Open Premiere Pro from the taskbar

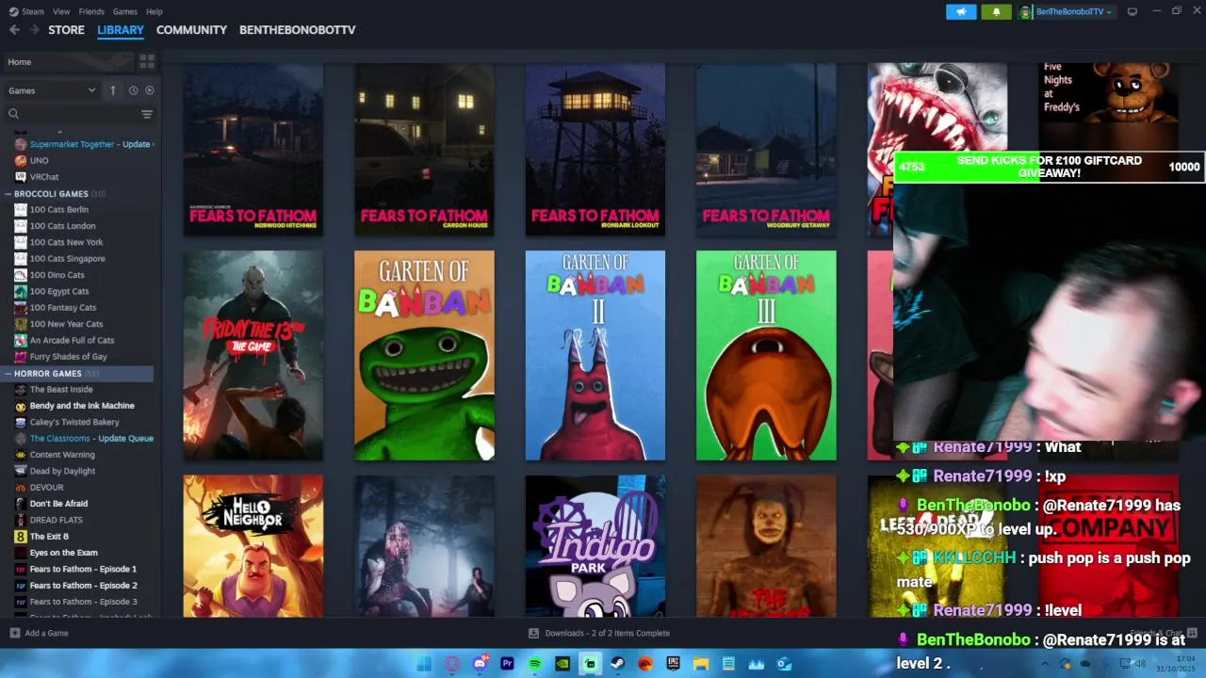pos(507,664)
